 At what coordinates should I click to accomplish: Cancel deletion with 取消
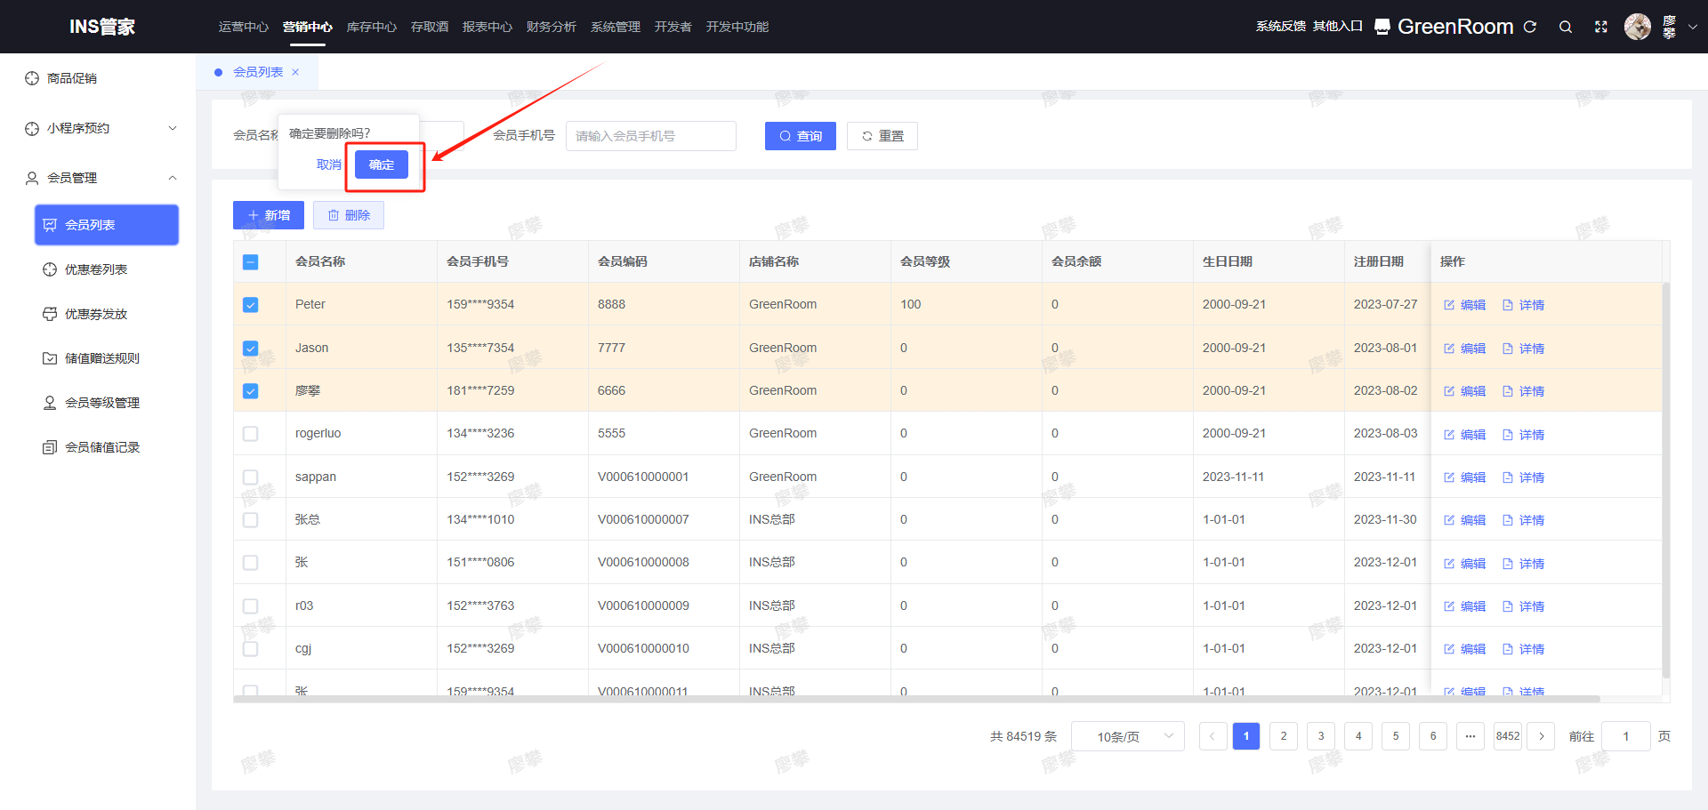329,164
